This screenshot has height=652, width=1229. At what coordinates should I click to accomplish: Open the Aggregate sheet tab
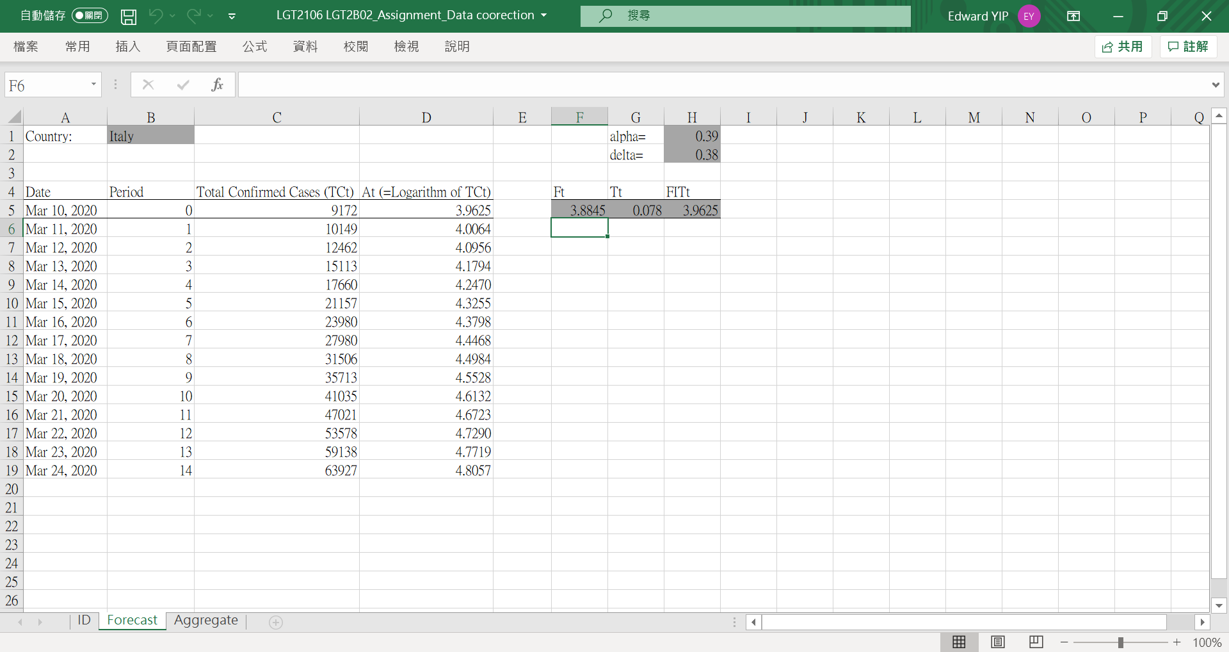tap(205, 620)
